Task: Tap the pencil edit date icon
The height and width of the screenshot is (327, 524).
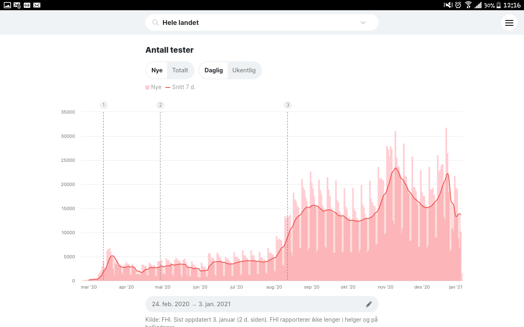Action: click(368, 304)
